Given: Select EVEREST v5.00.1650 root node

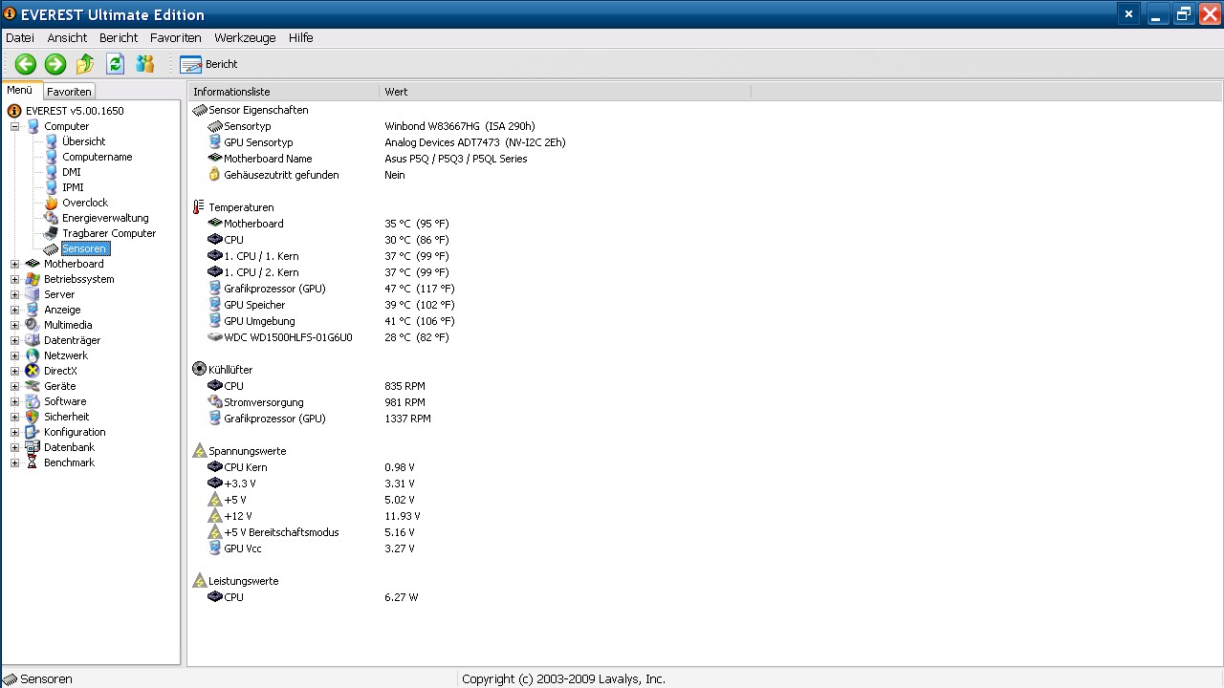Looking at the screenshot, I should 75,111.
